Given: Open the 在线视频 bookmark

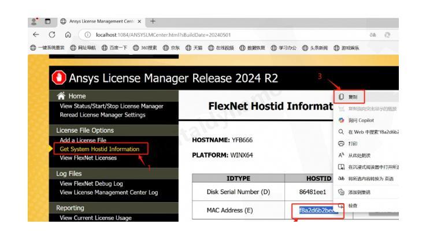Looking at the screenshot, I should click(221, 48).
